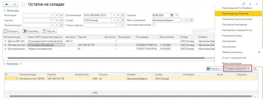The height and width of the screenshot is (100, 263).
Task: Go forward using the right arrow button
Action: (x=14, y=4)
